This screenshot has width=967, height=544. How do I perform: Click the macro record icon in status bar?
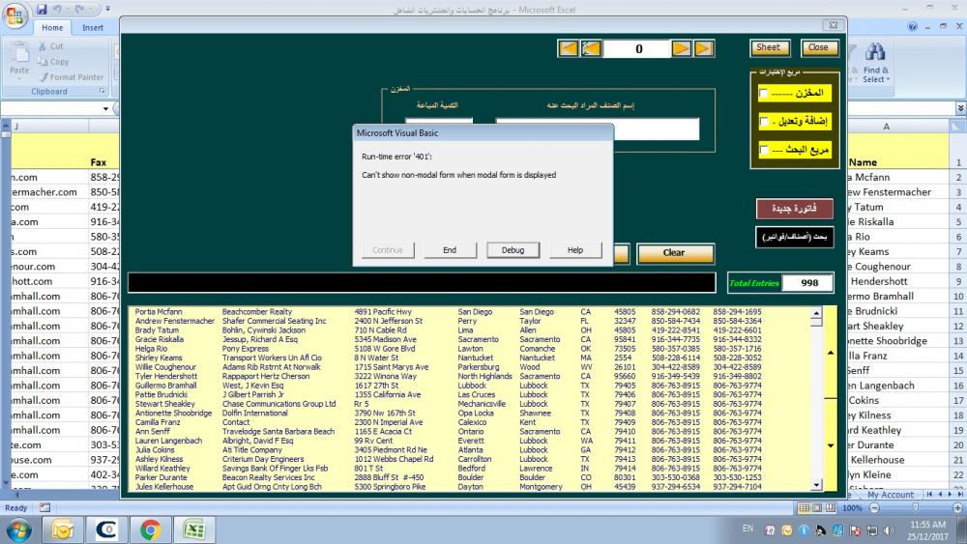(x=44, y=508)
